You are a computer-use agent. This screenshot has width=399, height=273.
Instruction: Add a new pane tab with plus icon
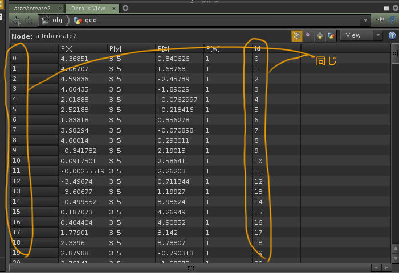tap(125, 8)
